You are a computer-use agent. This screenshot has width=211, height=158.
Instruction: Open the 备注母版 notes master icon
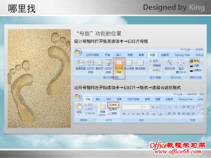[140, 63]
